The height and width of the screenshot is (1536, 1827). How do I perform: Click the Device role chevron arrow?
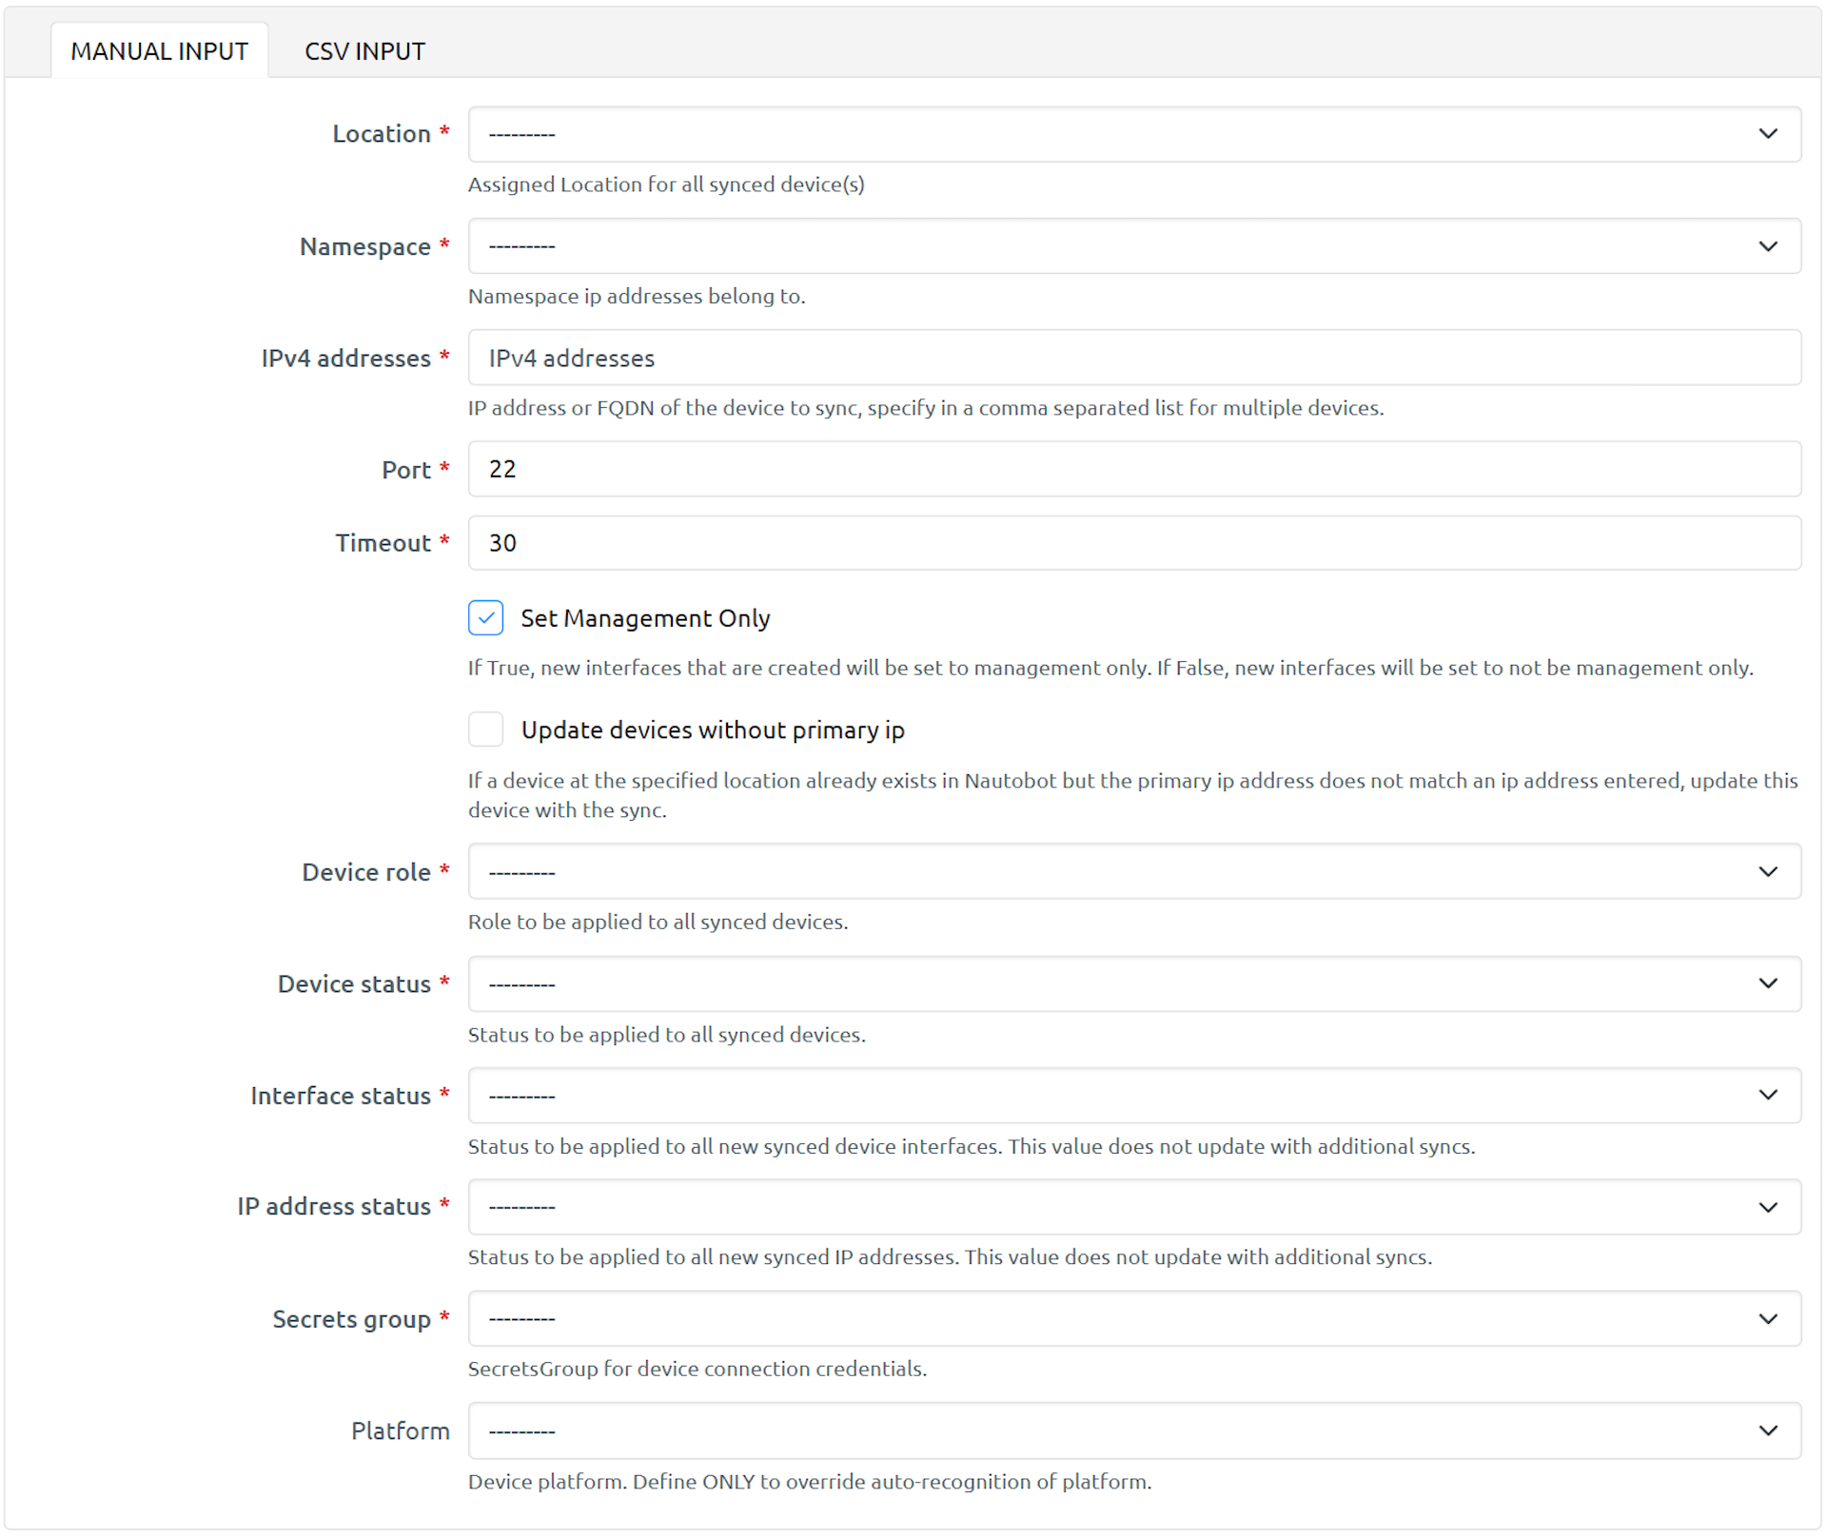point(1767,872)
